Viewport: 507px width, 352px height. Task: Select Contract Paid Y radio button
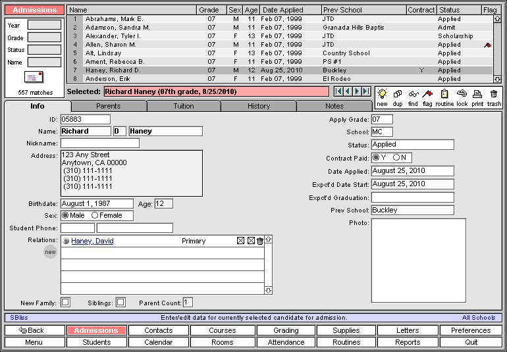point(376,157)
